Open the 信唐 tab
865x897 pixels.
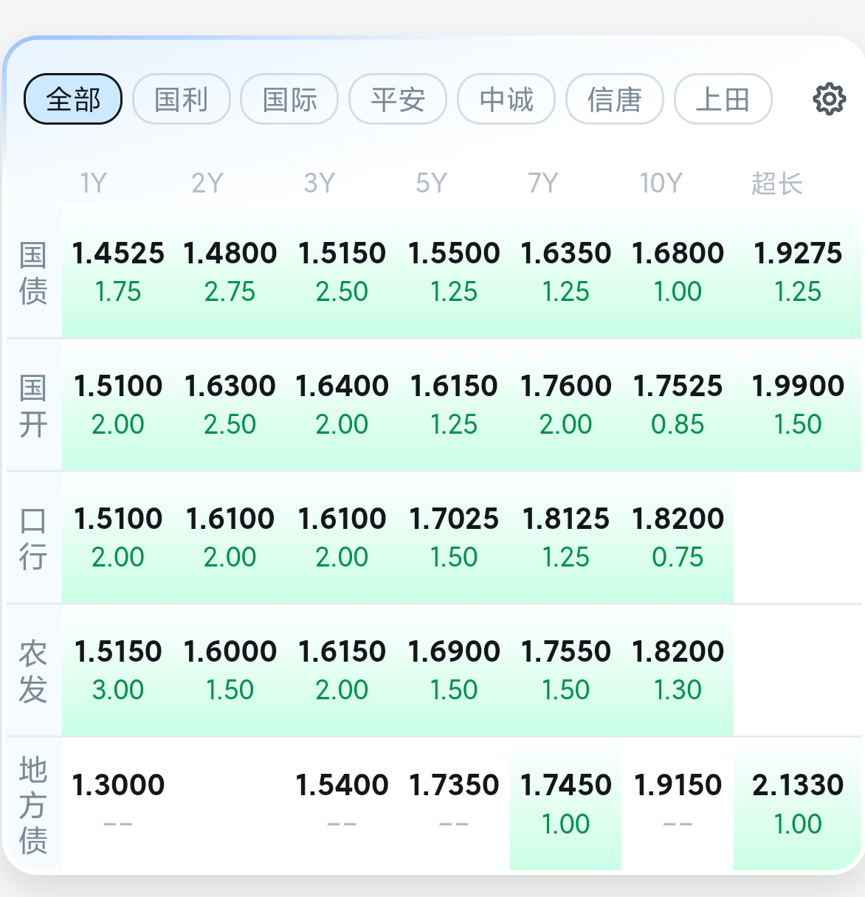(615, 99)
